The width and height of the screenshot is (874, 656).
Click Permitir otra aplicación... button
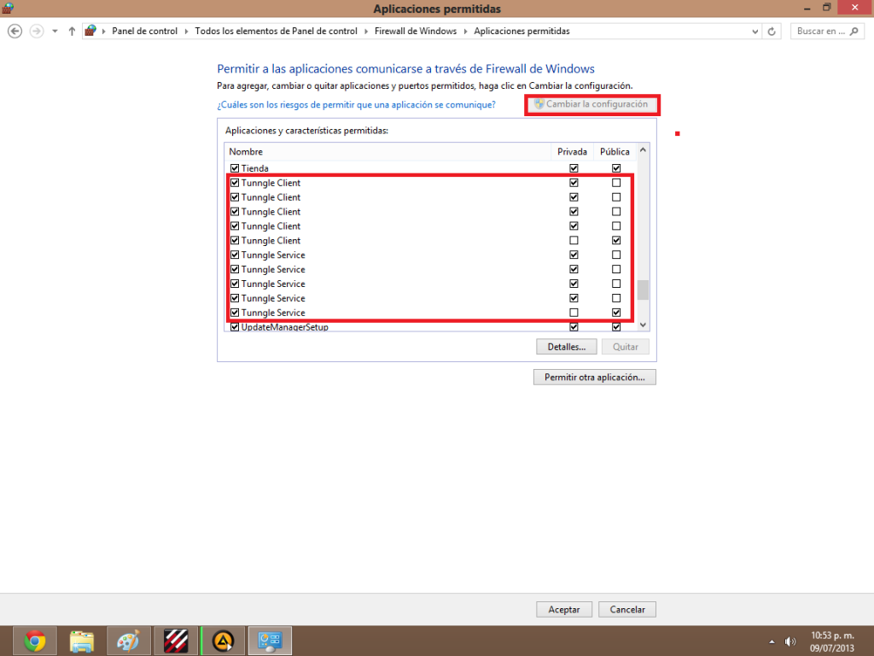tap(595, 378)
